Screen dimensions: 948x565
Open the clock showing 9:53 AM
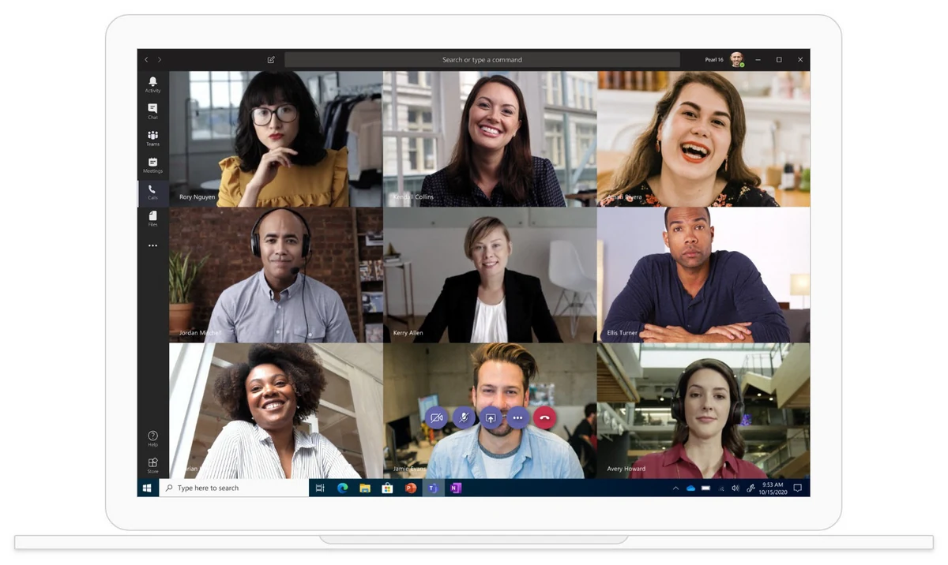point(773,488)
